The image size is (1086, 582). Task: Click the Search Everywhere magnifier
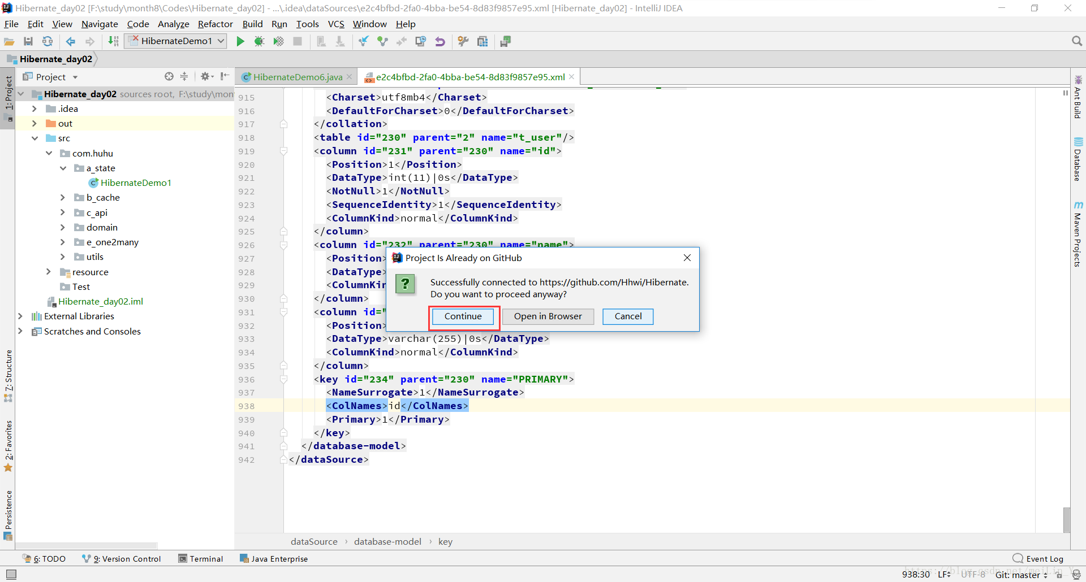1077,41
